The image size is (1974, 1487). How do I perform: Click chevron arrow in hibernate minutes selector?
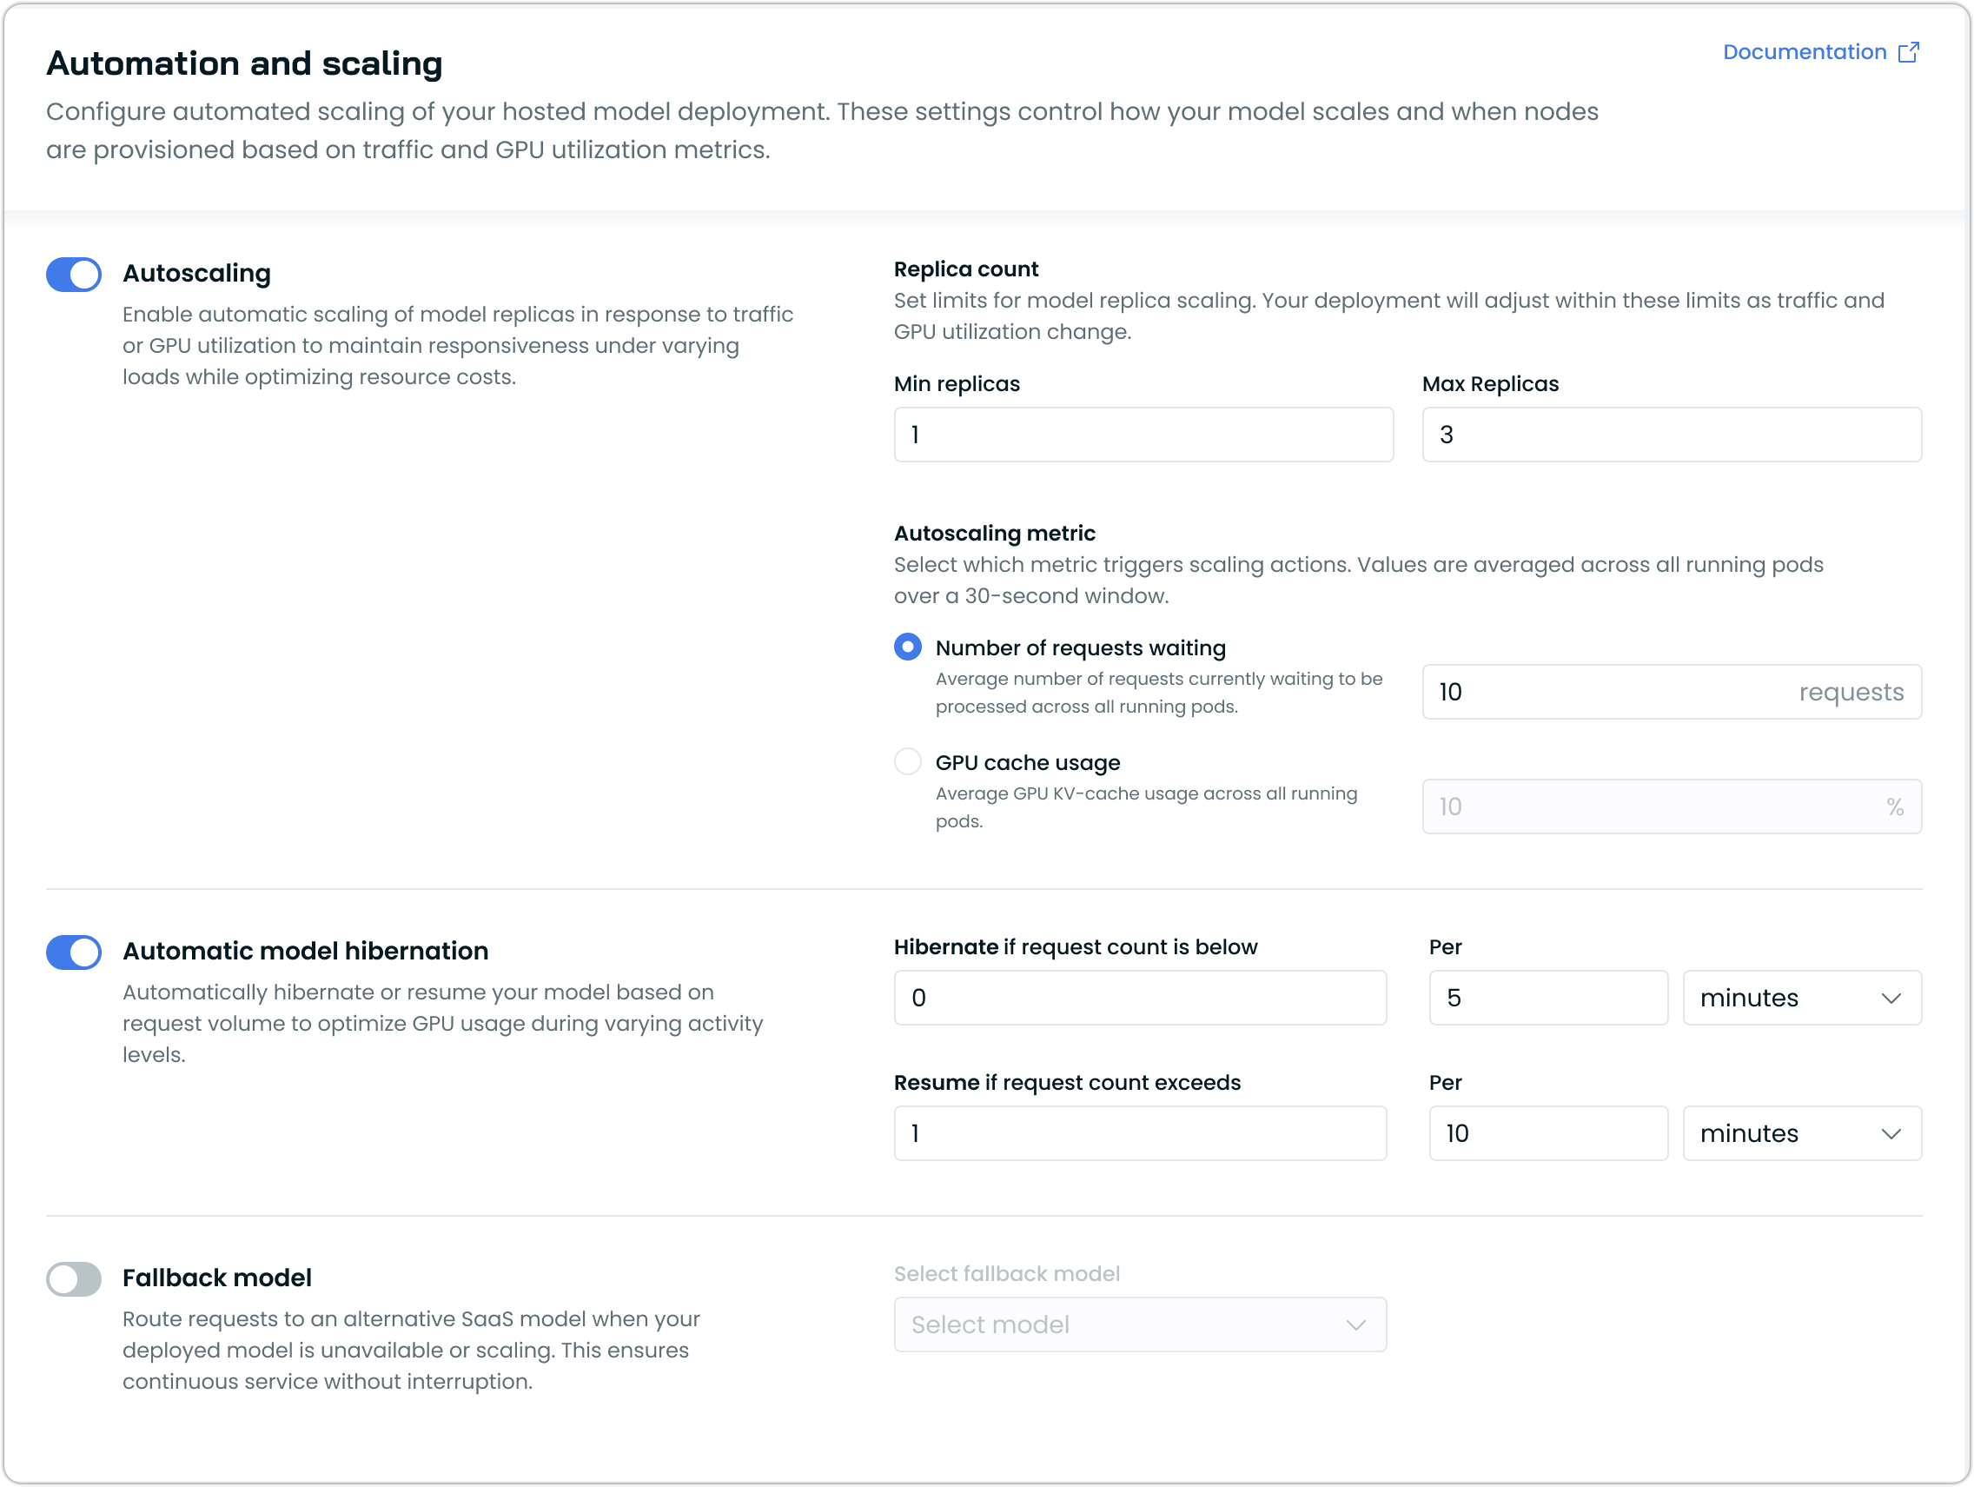pyautogui.click(x=1891, y=998)
